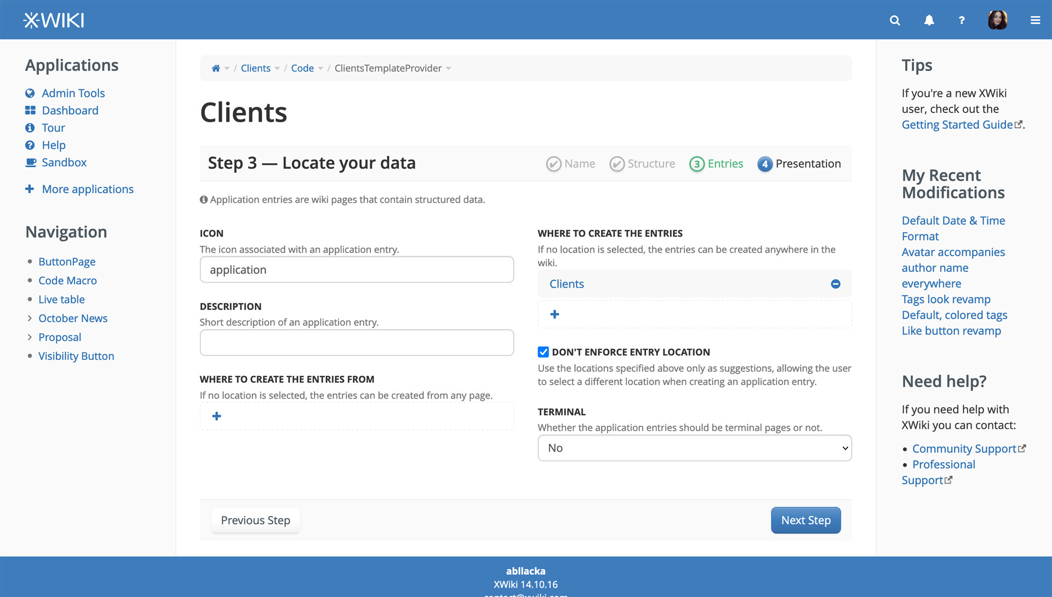
Task: Open the notifications bell icon
Action: [929, 20]
